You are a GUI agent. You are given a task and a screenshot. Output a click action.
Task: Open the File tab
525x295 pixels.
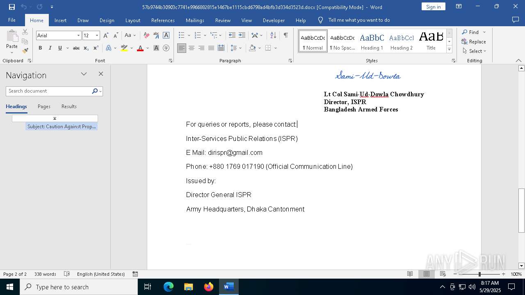pos(12,20)
